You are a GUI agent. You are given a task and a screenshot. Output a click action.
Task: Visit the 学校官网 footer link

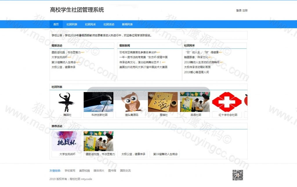pos(70,171)
